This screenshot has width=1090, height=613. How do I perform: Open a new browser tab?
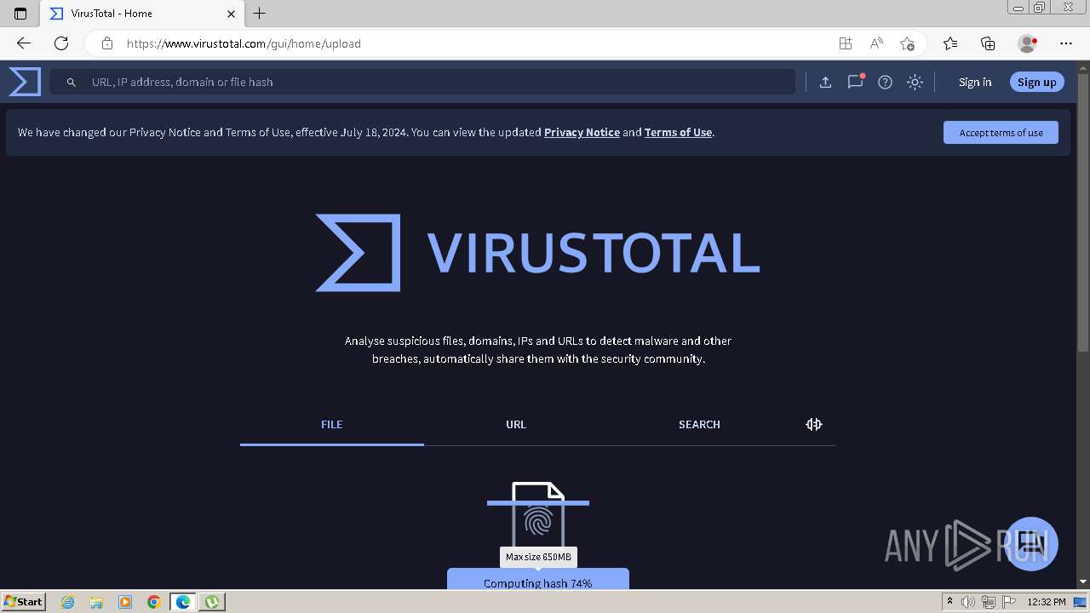260,13
